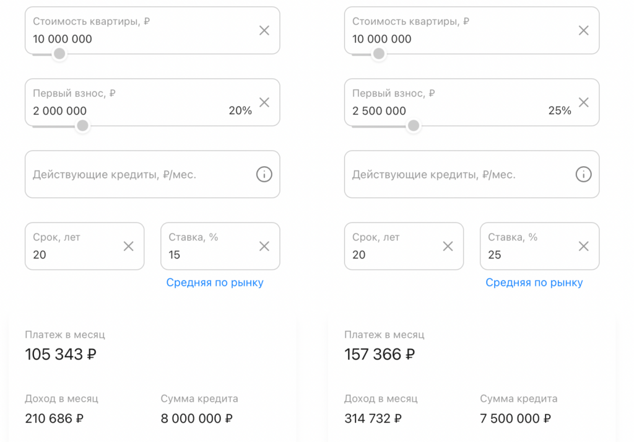Focus right 'Действующие кредиты' input field
This screenshot has height=442, width=634.
point(456,175)
